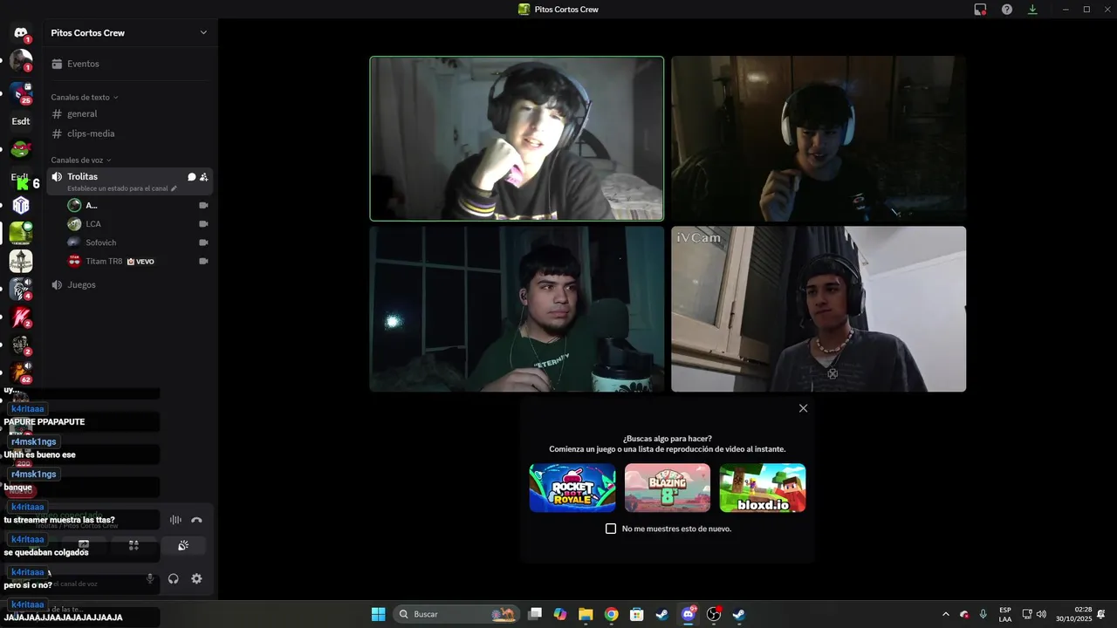Focus the white headphones video tile

click(819, 139)
